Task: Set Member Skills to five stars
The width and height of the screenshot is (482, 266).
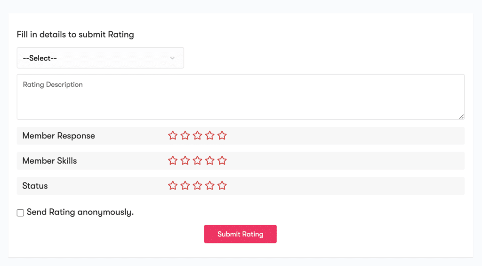Action: pos(222,160)
